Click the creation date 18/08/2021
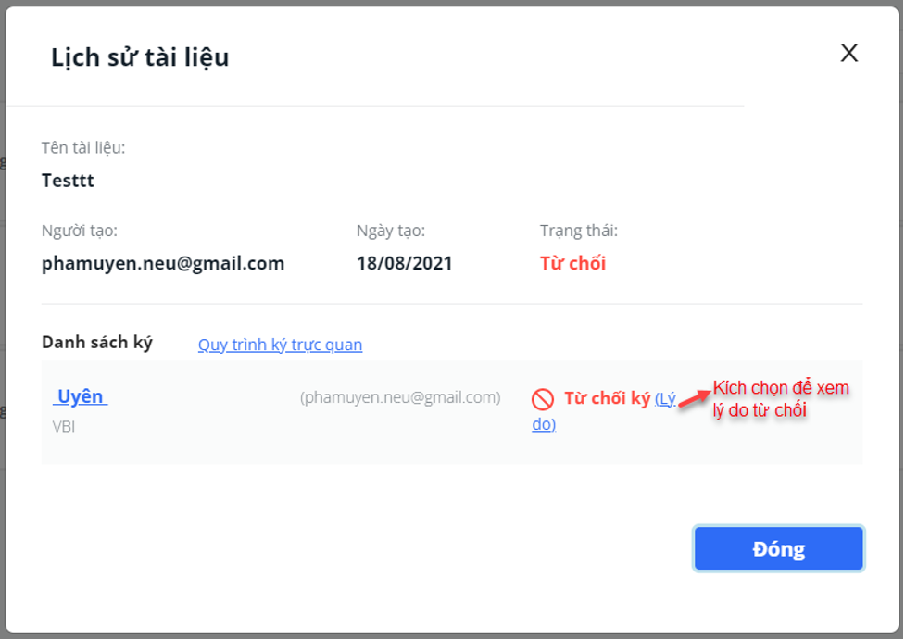Viewport: 905px width, 640px height. [404, 263]
